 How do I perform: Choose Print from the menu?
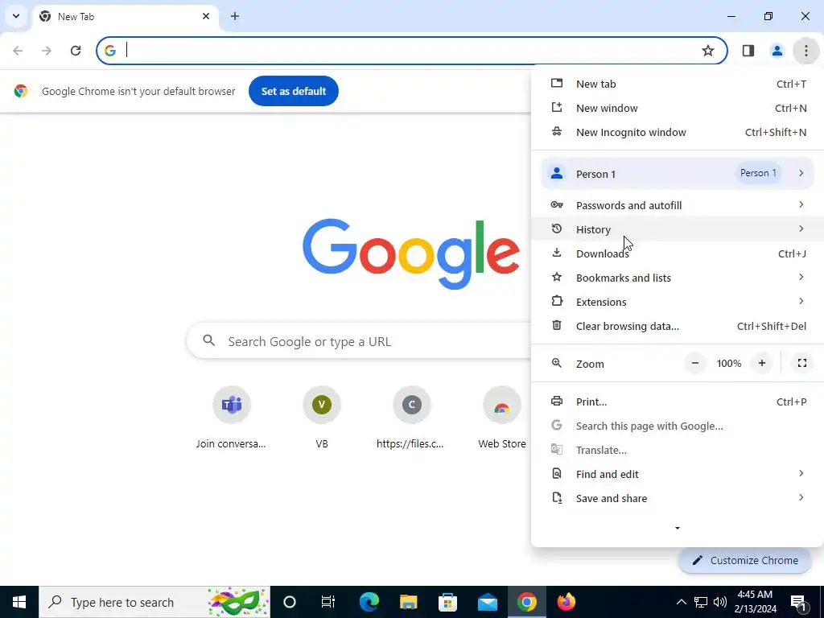pyautogui.click(x=678, y=402)
